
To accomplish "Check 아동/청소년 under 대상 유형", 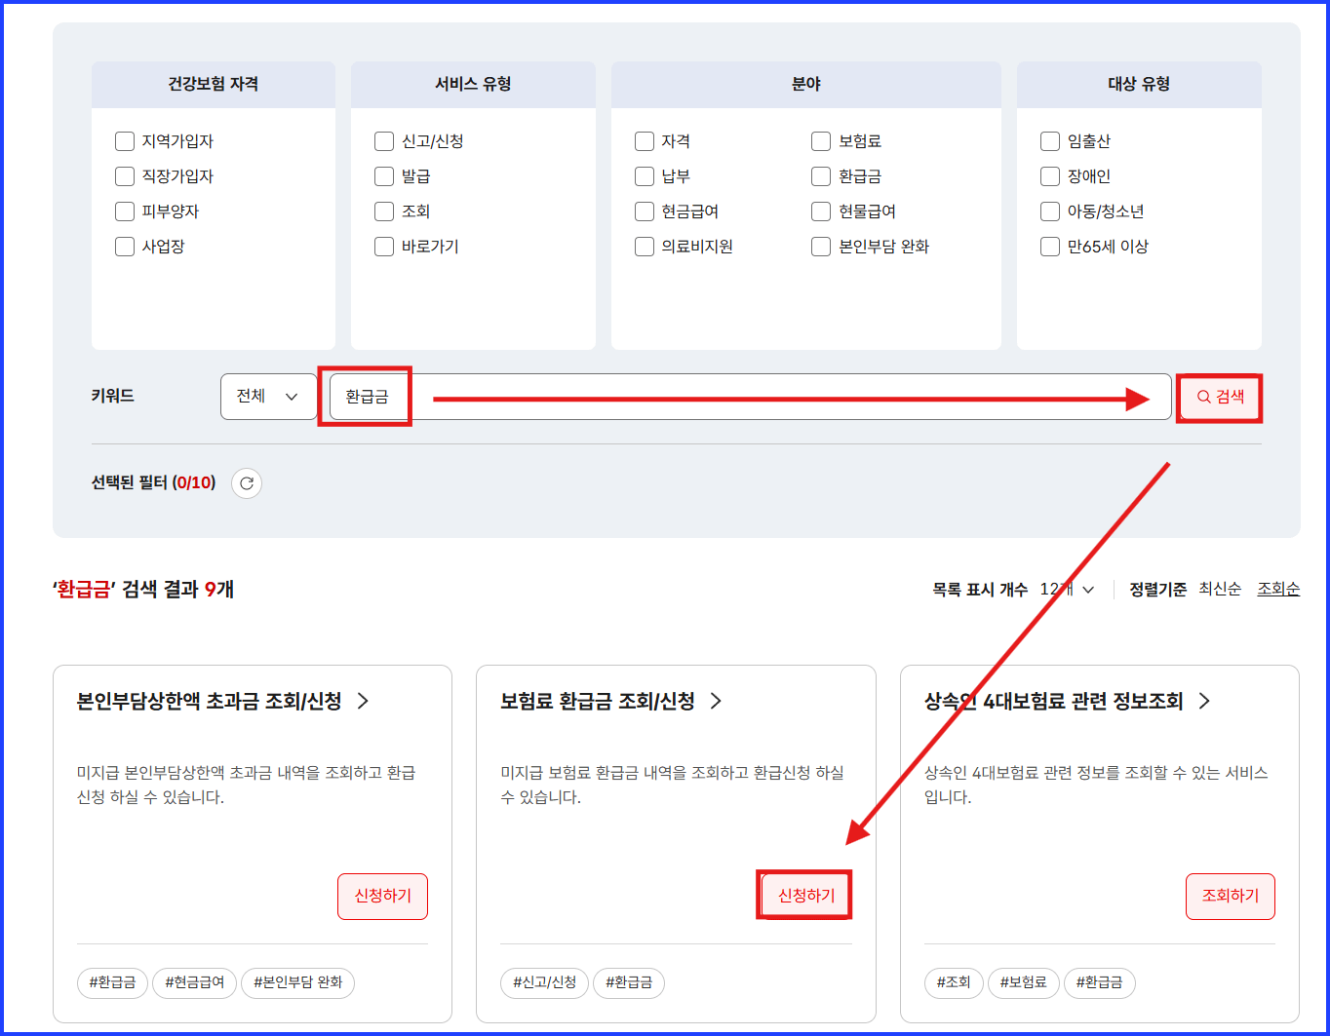I will click(x=1049, y=211).
